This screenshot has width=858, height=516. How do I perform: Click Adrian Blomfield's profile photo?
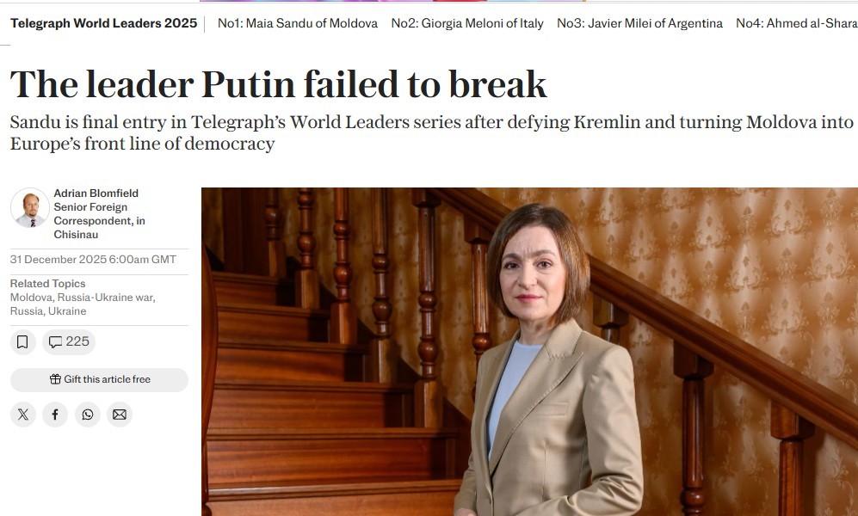[32, 206]
